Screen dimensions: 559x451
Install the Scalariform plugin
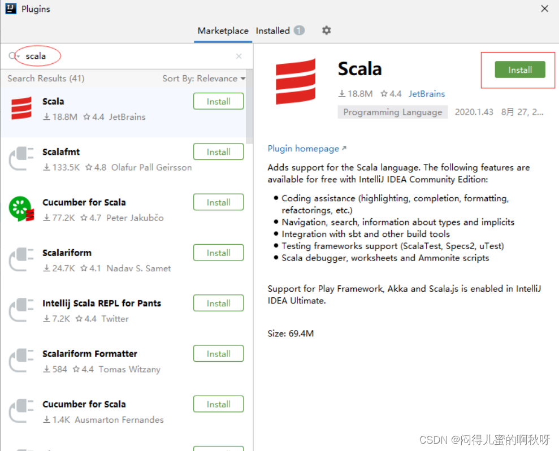[x=219, y=253]
